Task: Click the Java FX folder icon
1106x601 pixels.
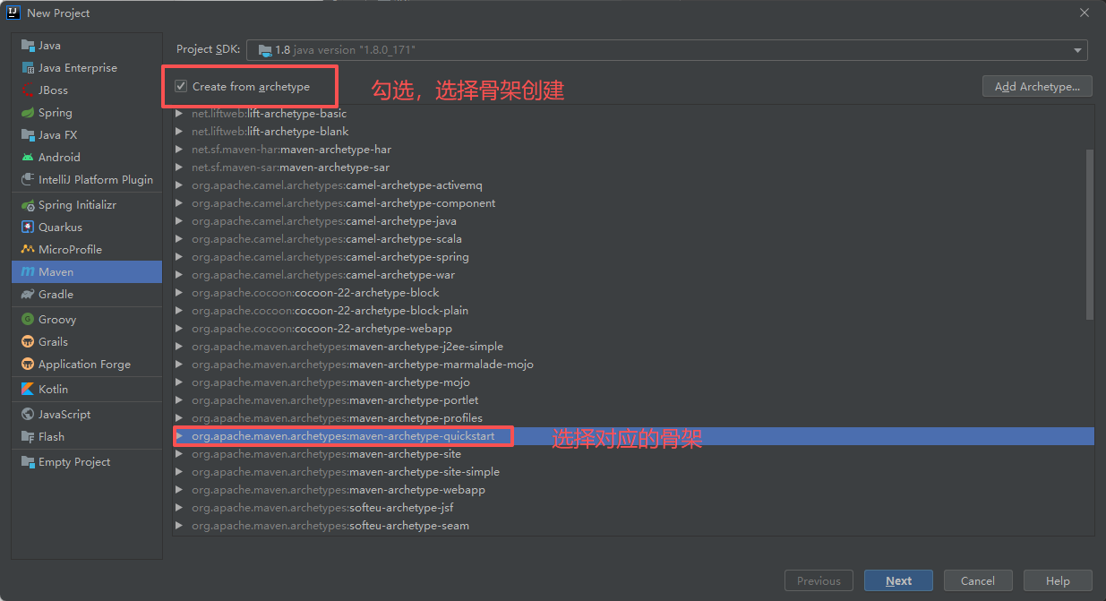Action: [x=28, y=135]
